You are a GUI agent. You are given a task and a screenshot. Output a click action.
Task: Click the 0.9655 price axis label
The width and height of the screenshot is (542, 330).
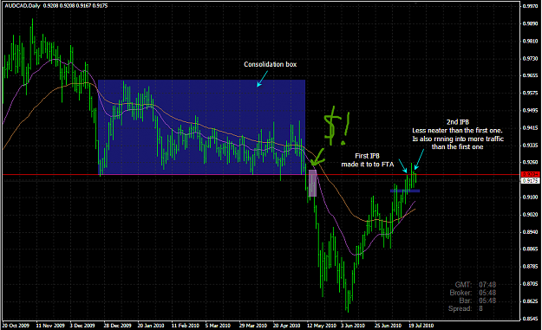point(530,75)
